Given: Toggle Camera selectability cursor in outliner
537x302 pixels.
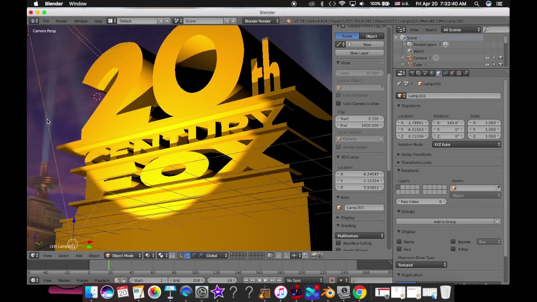Looking at the screenshot, I should 494,58.
